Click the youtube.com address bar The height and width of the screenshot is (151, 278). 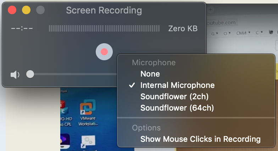(222, 22)
